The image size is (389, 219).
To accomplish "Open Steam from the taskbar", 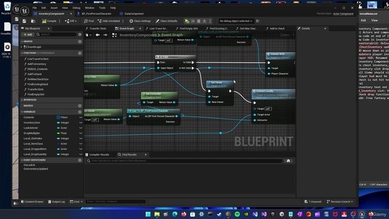I will tap(219, 214).
